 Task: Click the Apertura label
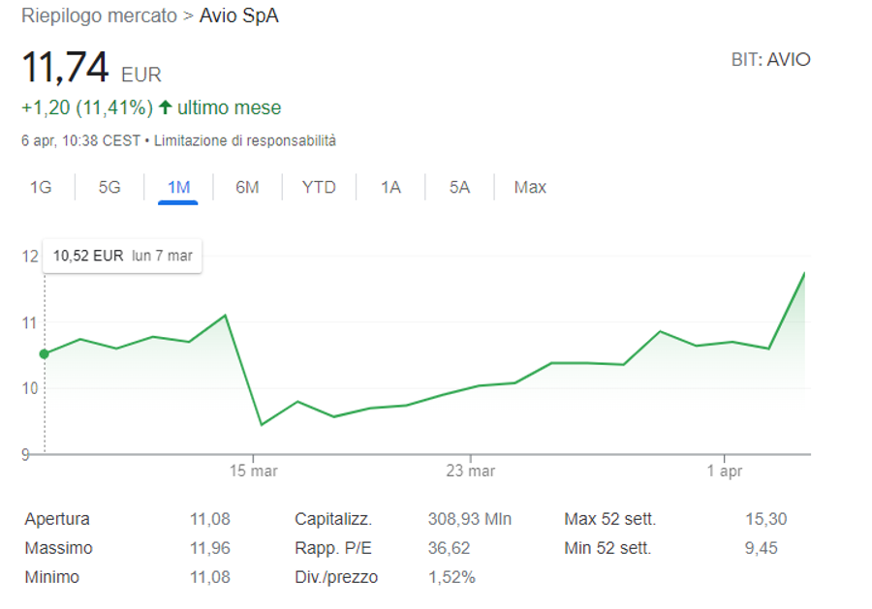pyautogui.click(x=57, y=519)
